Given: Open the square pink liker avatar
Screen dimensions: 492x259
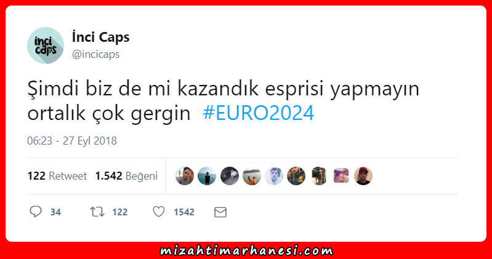Looking at the screenshot, I should tap(341, 175).
